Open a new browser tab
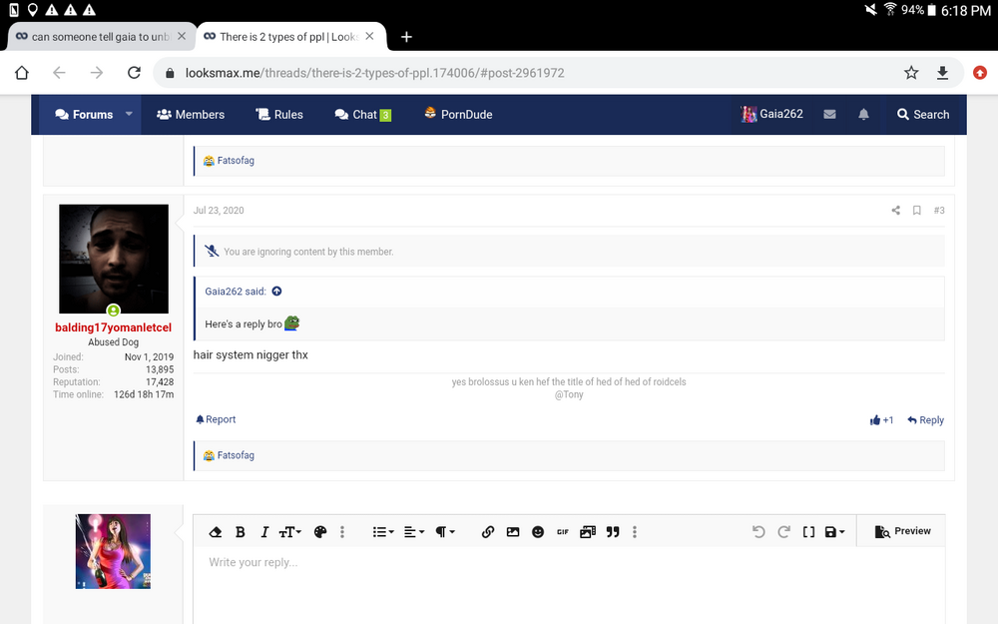This screenshot has width=998, height=624. [x=406, y=37]
